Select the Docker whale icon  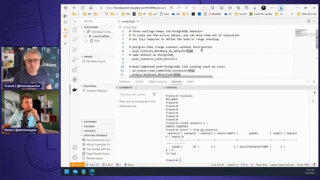pyautogui.click(x=75, y=89)
